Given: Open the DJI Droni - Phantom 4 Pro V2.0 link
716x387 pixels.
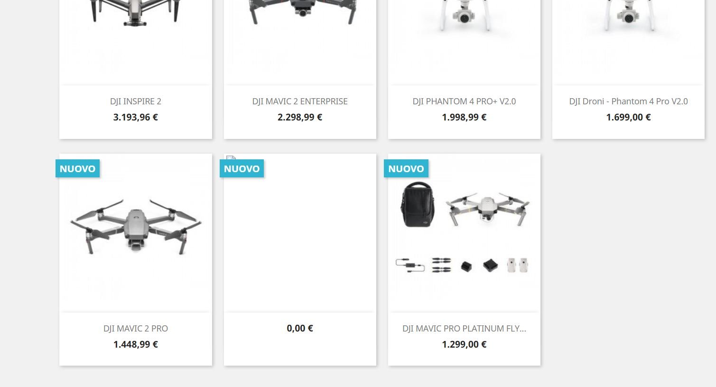Looking at the screenshot, I should [x=628, y=101].
